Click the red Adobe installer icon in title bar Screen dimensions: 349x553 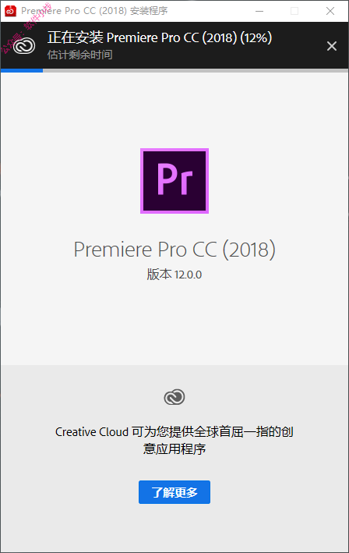click(10, 11)
